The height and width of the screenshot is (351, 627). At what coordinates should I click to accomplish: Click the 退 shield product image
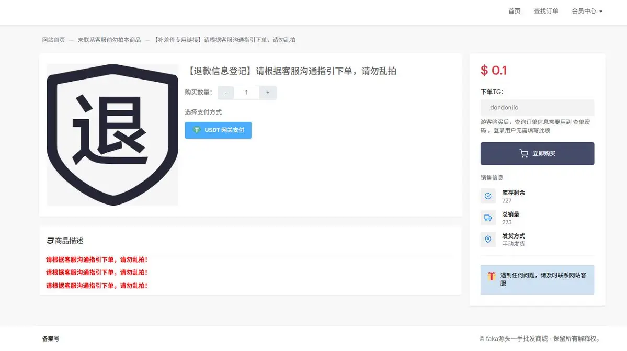click(112, 135)
